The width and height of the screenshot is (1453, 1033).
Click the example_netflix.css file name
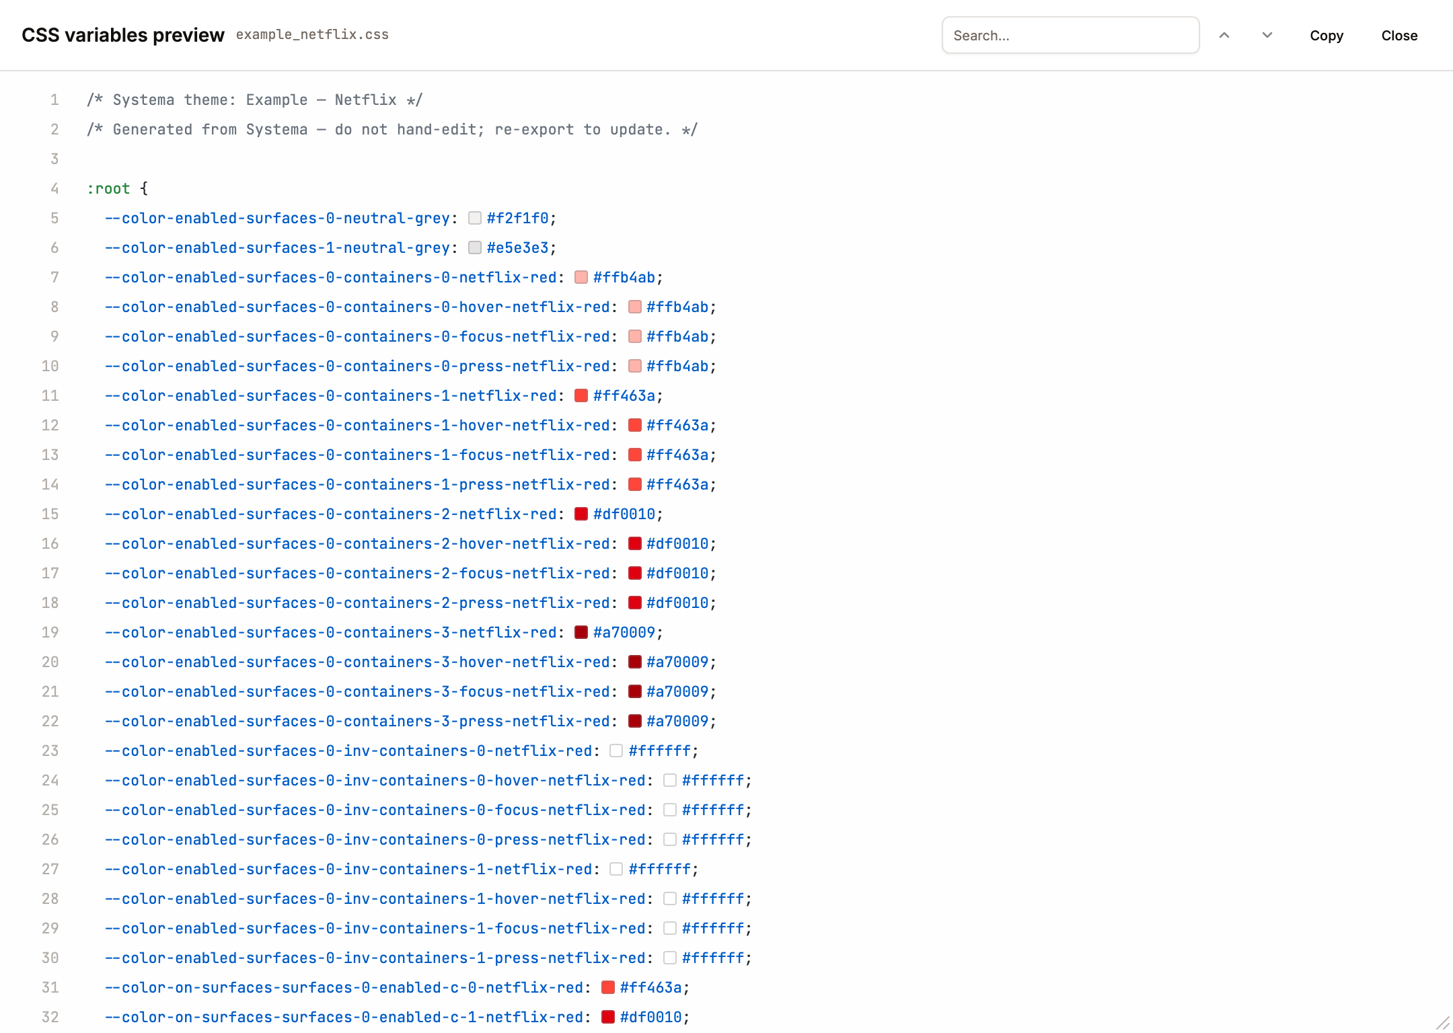click(312, 35)
